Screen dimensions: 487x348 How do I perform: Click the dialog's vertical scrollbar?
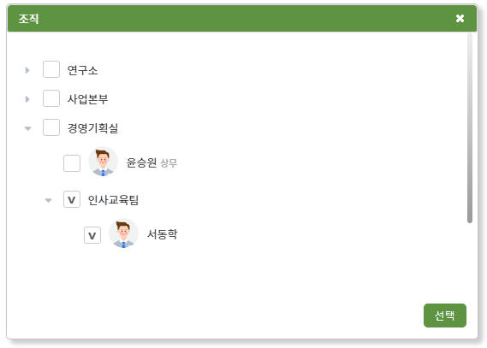(x=470, y=127)
